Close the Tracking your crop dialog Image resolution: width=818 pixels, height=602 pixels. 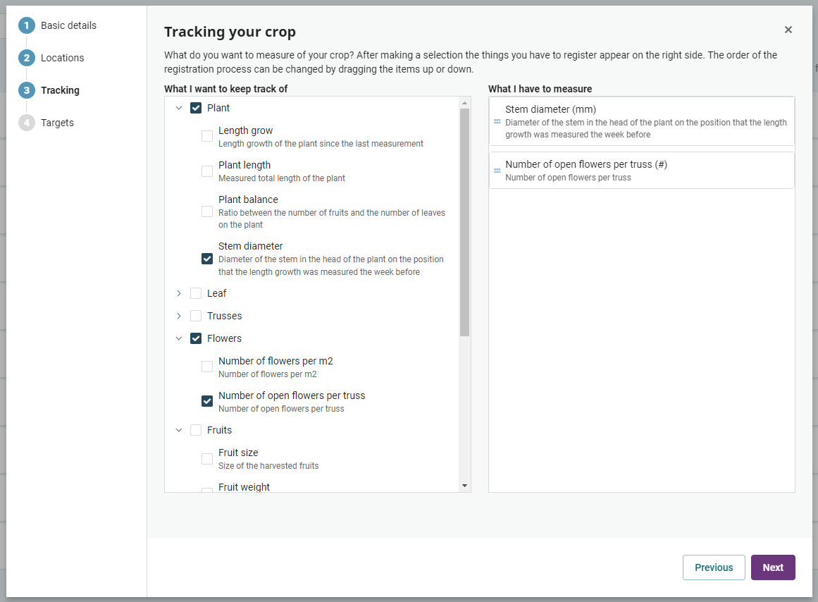tap(788, 30)
